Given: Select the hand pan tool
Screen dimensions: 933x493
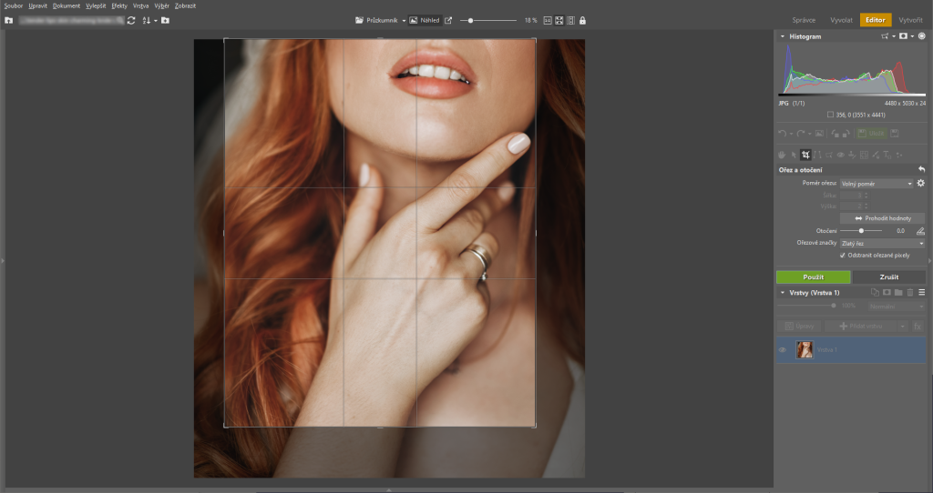Looking at the screenshot, I should (782, 155).
